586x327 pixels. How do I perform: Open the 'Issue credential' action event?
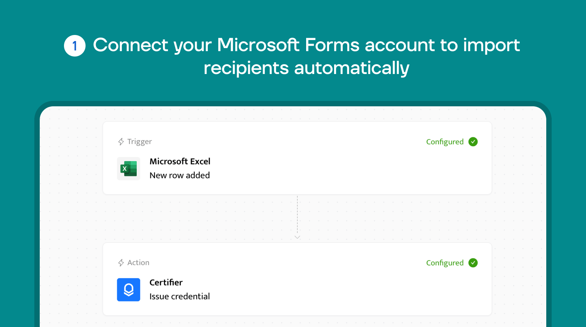tap(180, 296)
